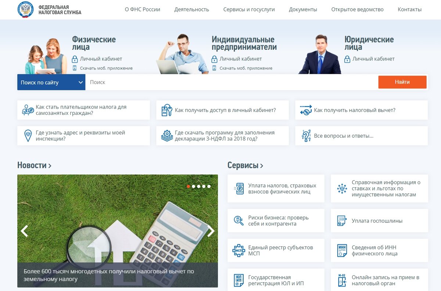Screen dimensions: 441x291
Task: Click Уплата госпошлины text
Action: [377, 221]
